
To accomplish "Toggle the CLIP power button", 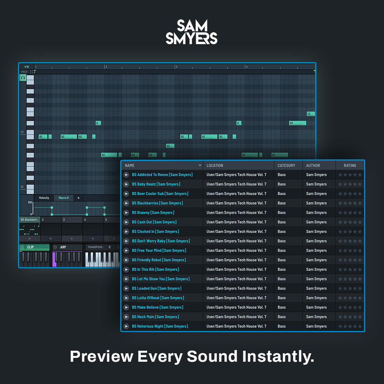I will tap(22, 247).
